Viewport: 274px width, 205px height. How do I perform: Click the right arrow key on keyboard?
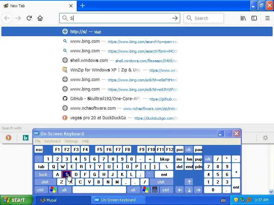198,190
